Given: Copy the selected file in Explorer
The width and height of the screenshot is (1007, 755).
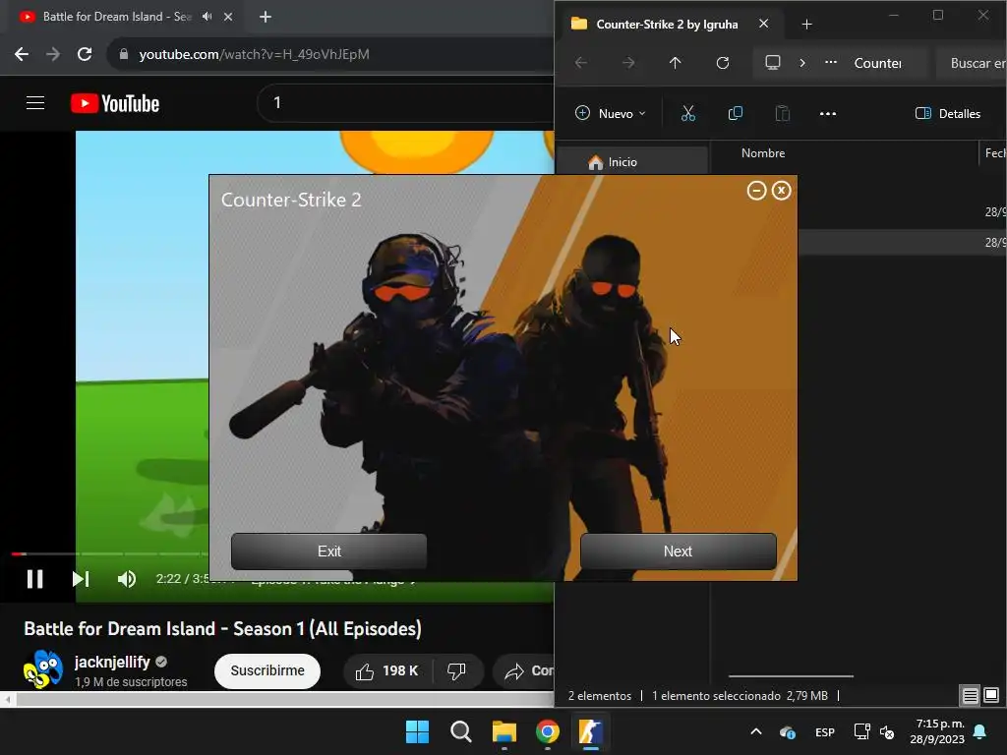Looking at the screenshot, I should tap(736, 114).
